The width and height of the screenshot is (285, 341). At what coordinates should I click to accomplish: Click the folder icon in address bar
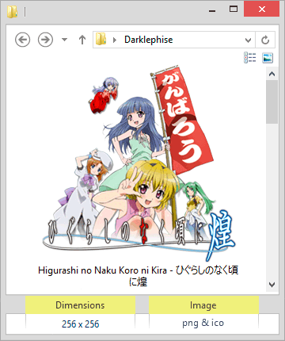(x=101, y=39)
